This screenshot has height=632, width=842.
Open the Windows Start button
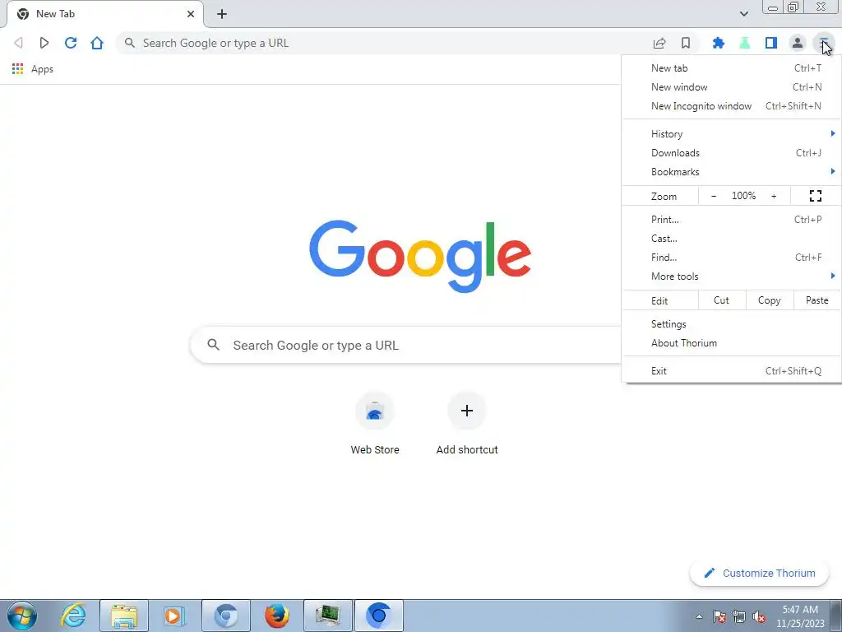22,616
